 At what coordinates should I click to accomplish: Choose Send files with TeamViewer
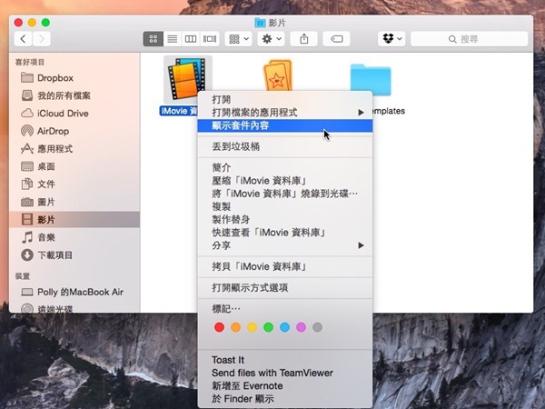click(285, 373)
